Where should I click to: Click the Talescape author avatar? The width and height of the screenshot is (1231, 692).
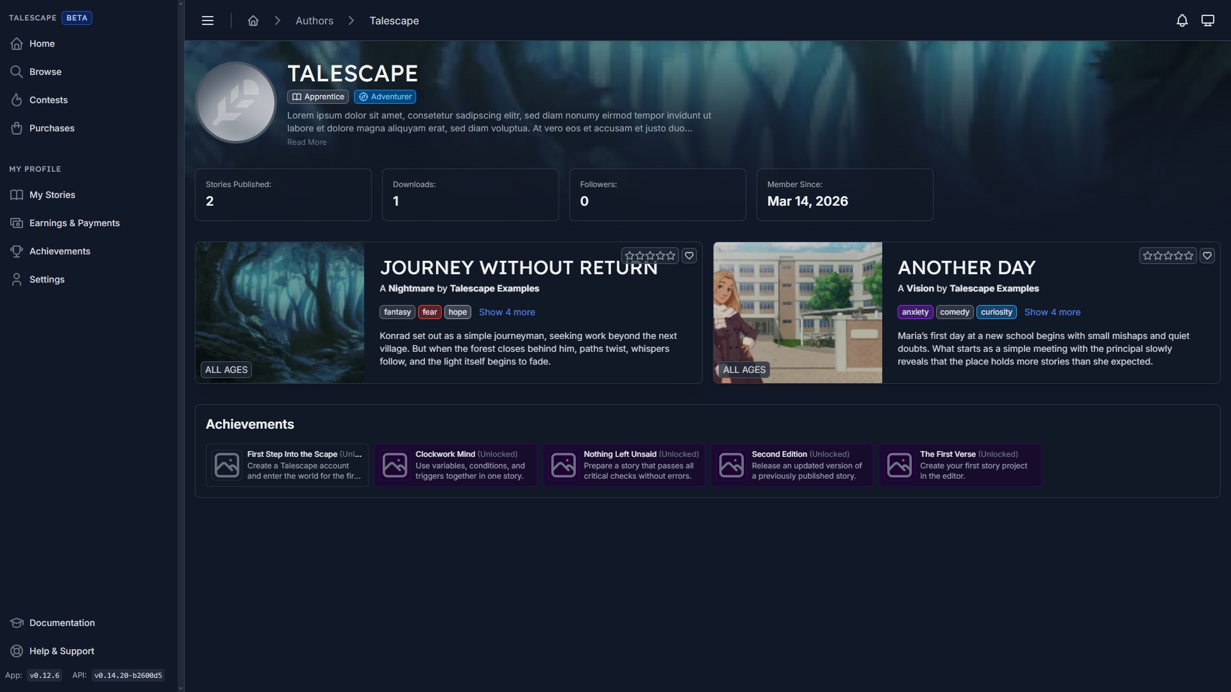(236, 103)
